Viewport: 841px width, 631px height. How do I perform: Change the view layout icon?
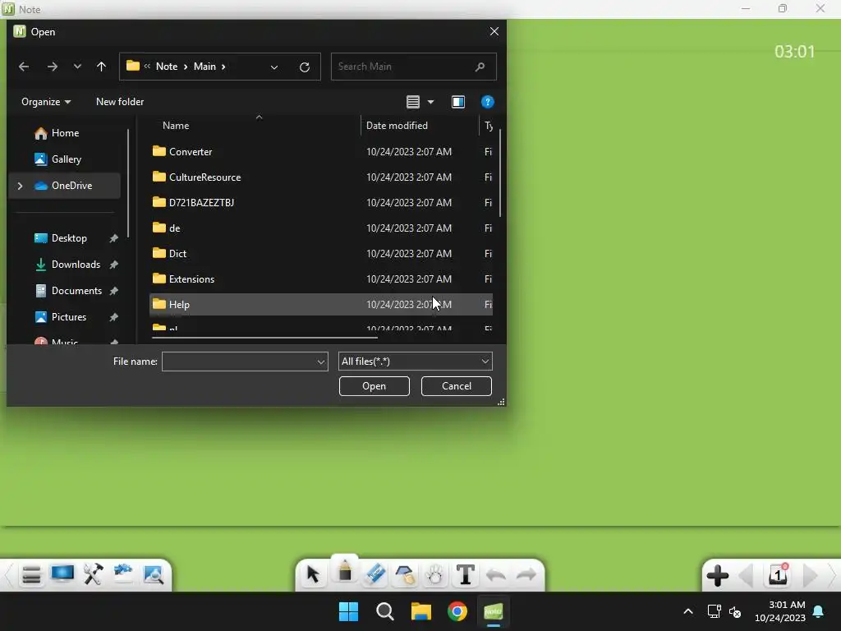point(412,102)
